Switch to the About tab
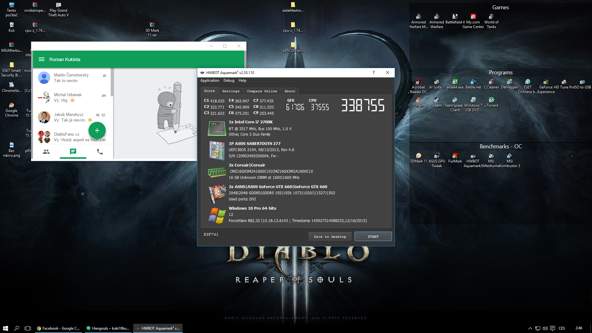 290,91
